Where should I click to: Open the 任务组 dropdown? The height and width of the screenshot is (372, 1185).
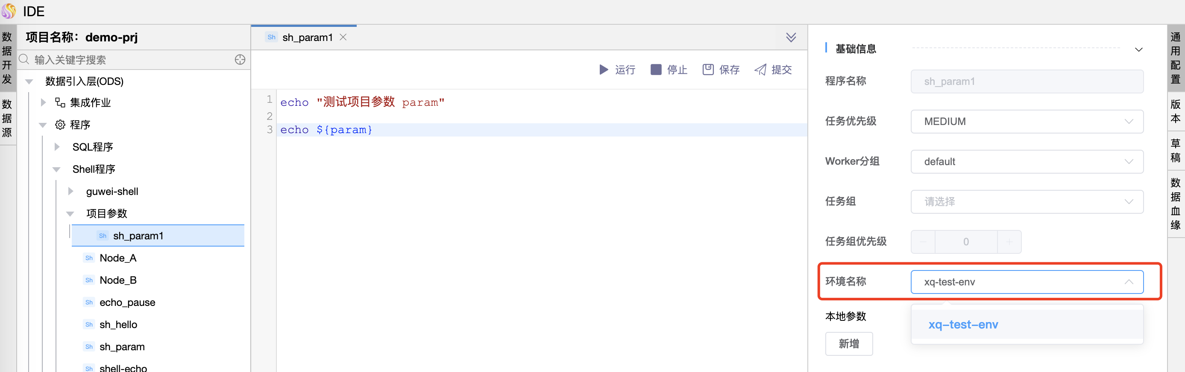pos(1026,202)
